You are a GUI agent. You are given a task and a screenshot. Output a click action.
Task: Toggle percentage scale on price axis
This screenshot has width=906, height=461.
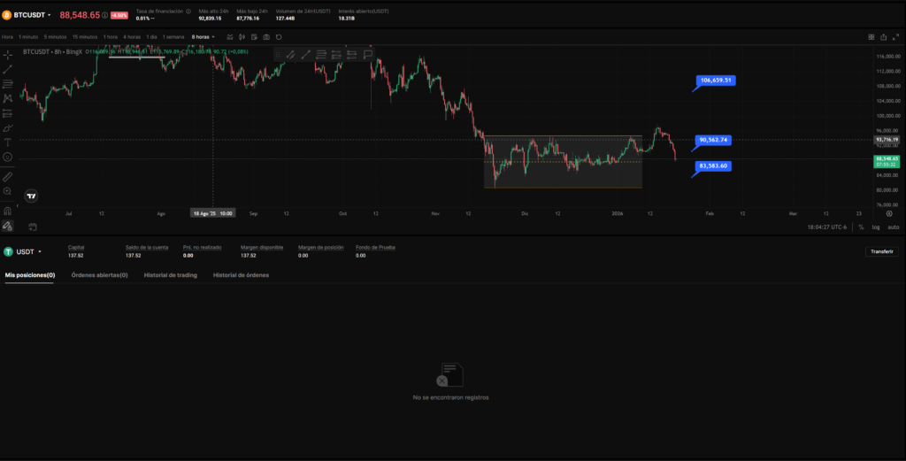click(861, 227)
